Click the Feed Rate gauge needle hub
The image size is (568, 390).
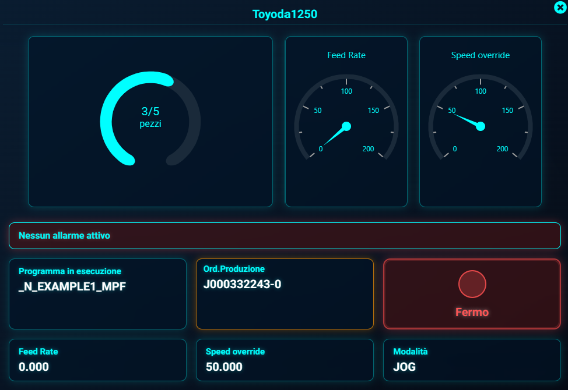(346, 126)
